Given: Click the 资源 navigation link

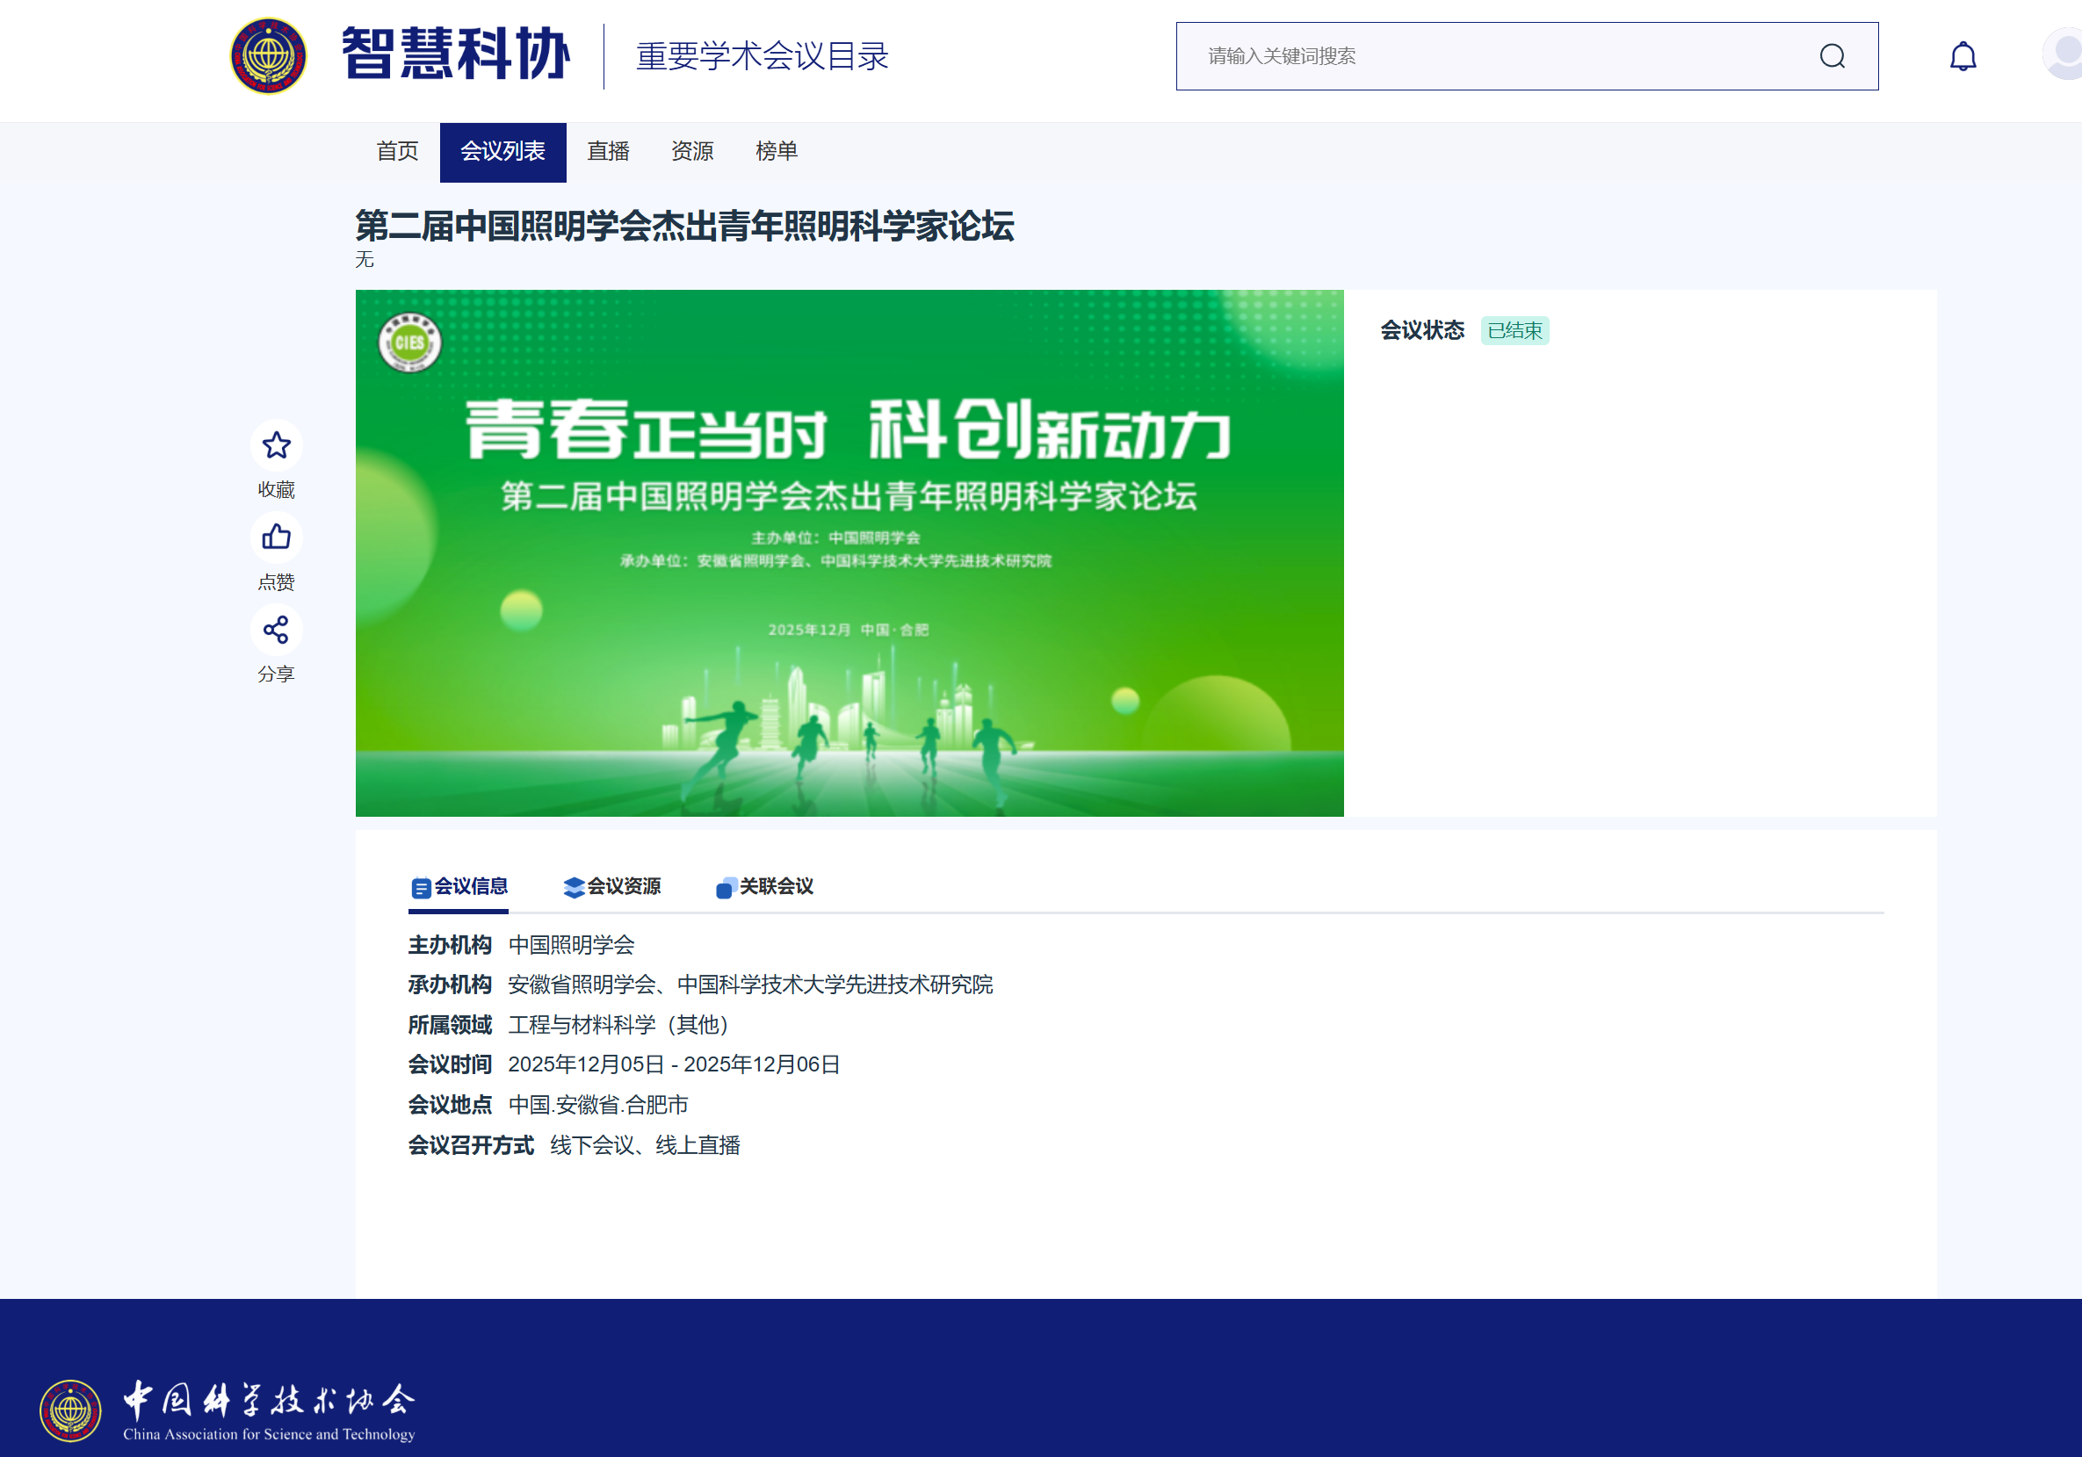Looking at the screenshot, I should click(692, 151).
